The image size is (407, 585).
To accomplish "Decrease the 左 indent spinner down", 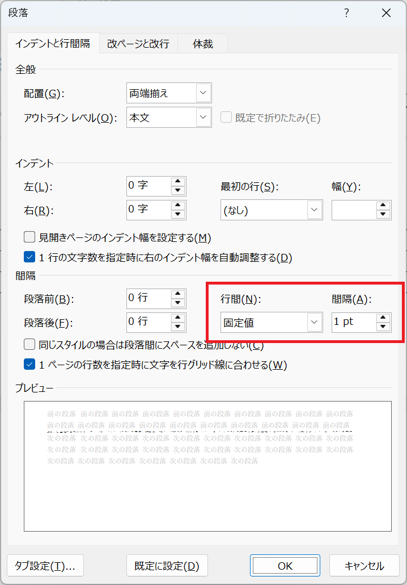I will coord(178,191).
